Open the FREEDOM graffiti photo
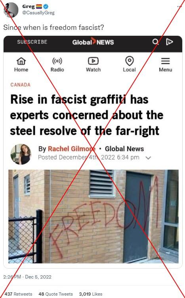The height and width of the screenshot is (298, 185). (x=93, y=216)
